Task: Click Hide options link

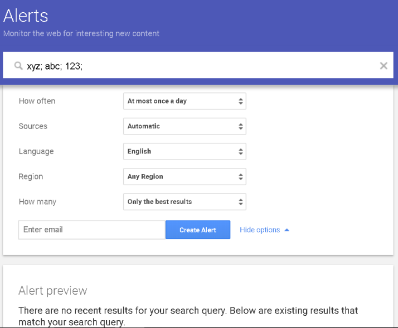Action: pos(260,230)
